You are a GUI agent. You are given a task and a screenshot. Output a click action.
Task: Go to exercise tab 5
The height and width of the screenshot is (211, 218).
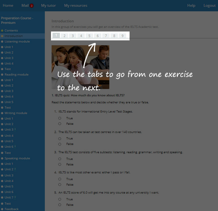tap(89, 36)
